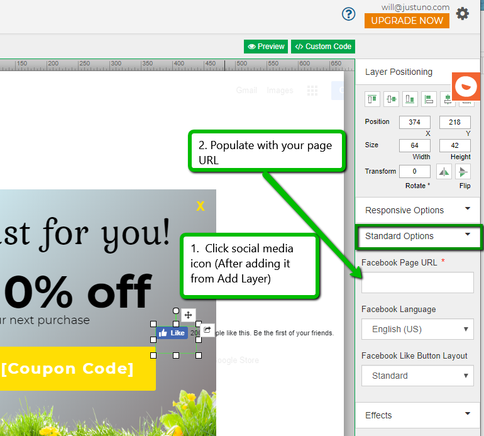484x436 pixels.
Task: Click the align vertical centers icon
Action: [392, 99]
